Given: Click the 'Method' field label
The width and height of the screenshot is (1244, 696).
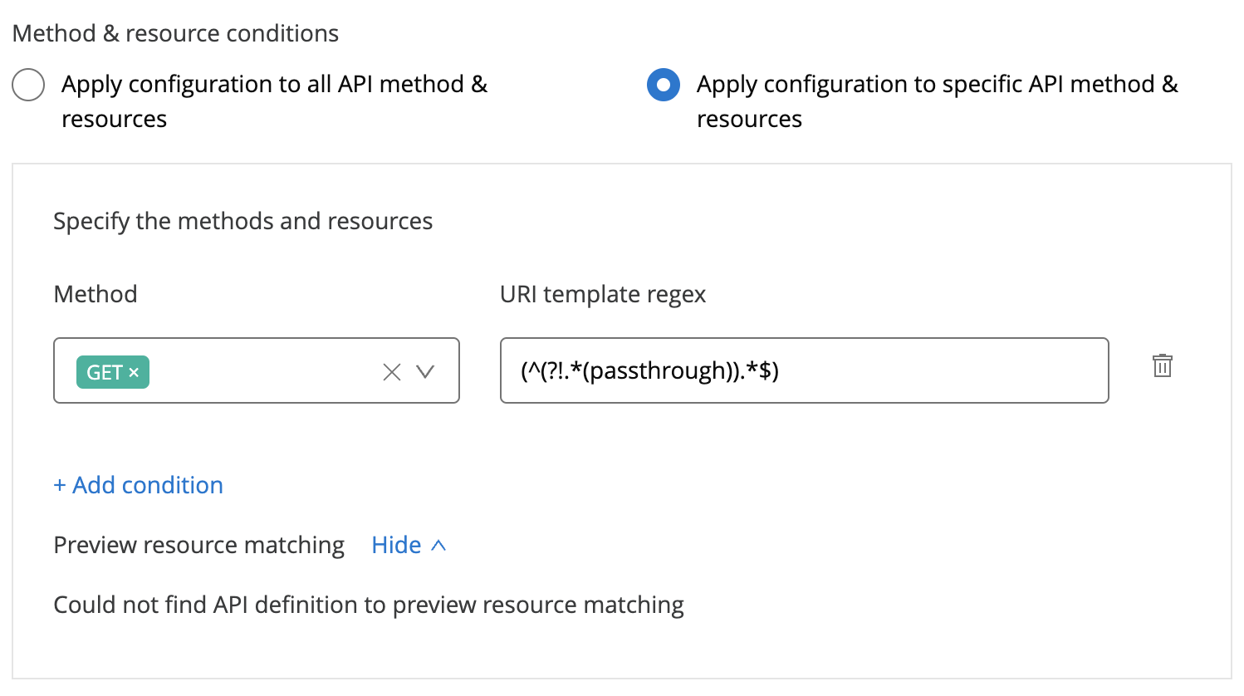Looking at the screenshot, I should [x=96, y=294].
